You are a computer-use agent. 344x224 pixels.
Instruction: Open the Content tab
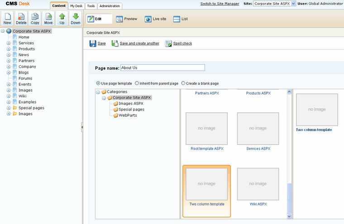(x=59, y=6)
